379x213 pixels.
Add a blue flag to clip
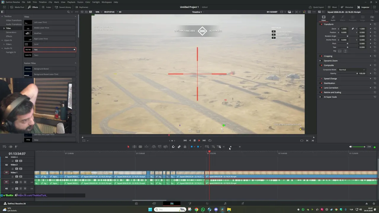pos(192,147)
